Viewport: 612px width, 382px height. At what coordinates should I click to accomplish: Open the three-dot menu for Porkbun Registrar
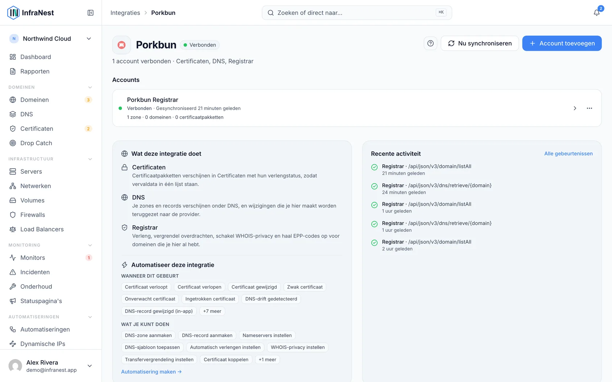coord(590,108)
